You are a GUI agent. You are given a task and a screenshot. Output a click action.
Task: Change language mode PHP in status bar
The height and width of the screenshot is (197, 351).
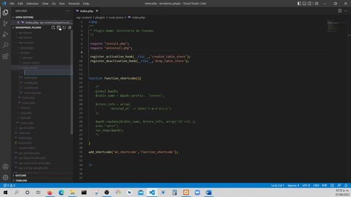coord(324,186)
